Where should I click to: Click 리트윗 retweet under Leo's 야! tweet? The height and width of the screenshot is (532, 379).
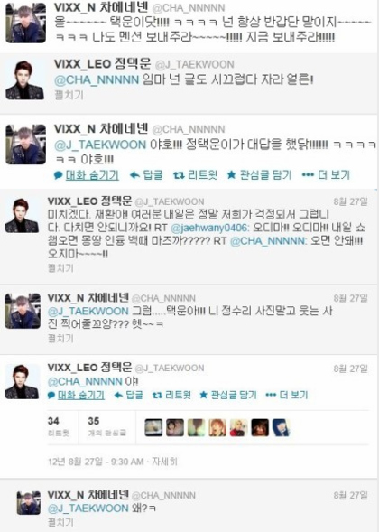pyautogui.click(x=171, y=395)
